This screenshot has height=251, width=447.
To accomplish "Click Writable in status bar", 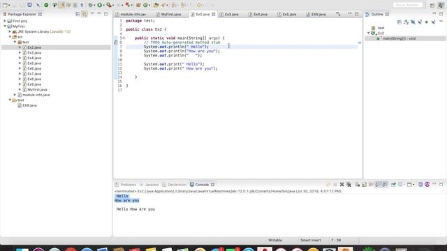I will click(275, 240).
